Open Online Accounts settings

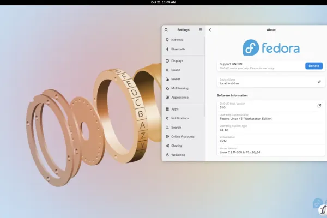click(x=183, y=137)
